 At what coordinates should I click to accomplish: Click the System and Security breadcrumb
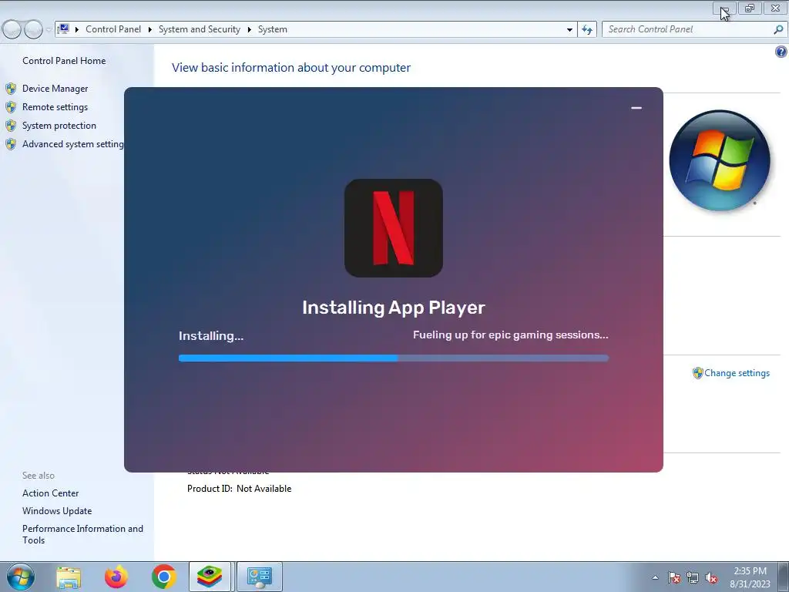click(x=200, y=29)
